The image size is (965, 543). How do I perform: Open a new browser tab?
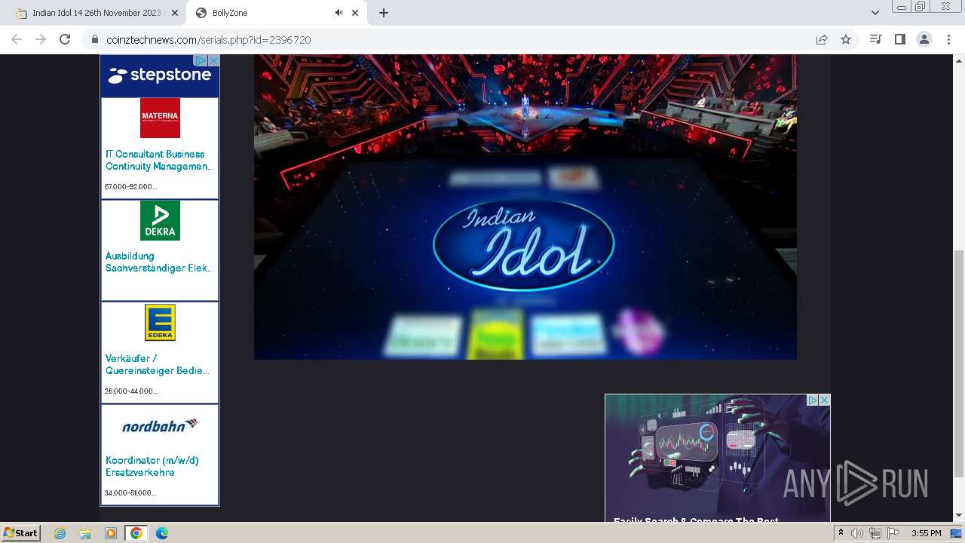[x=384, y=13]
